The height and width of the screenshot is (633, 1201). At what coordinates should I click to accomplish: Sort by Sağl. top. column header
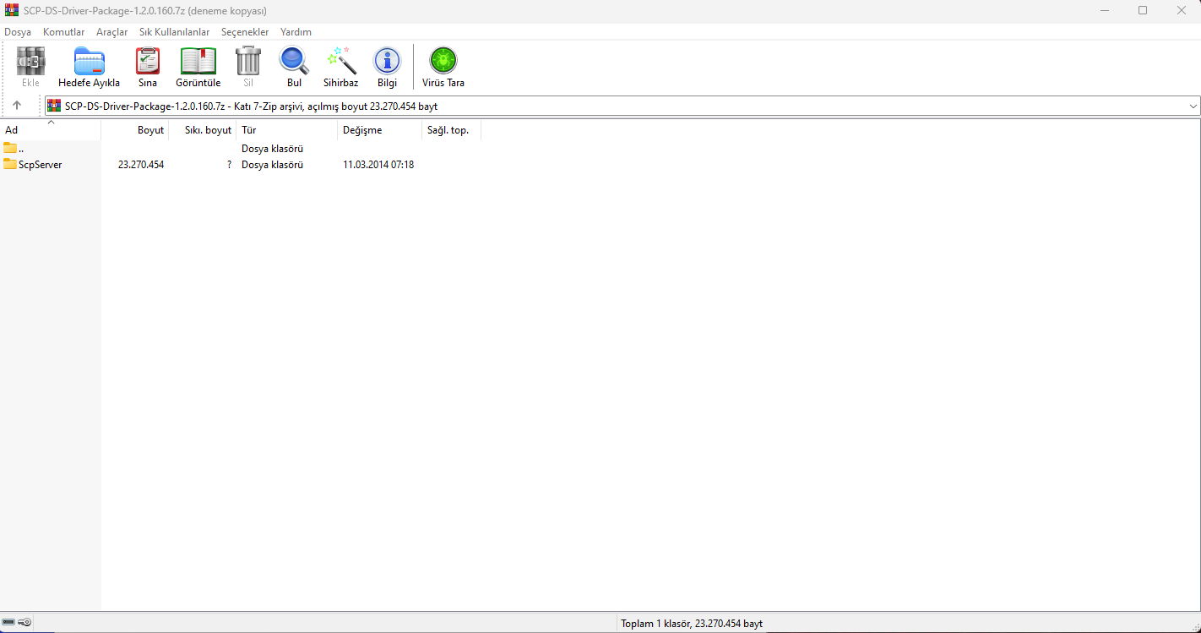click(452, 130)
